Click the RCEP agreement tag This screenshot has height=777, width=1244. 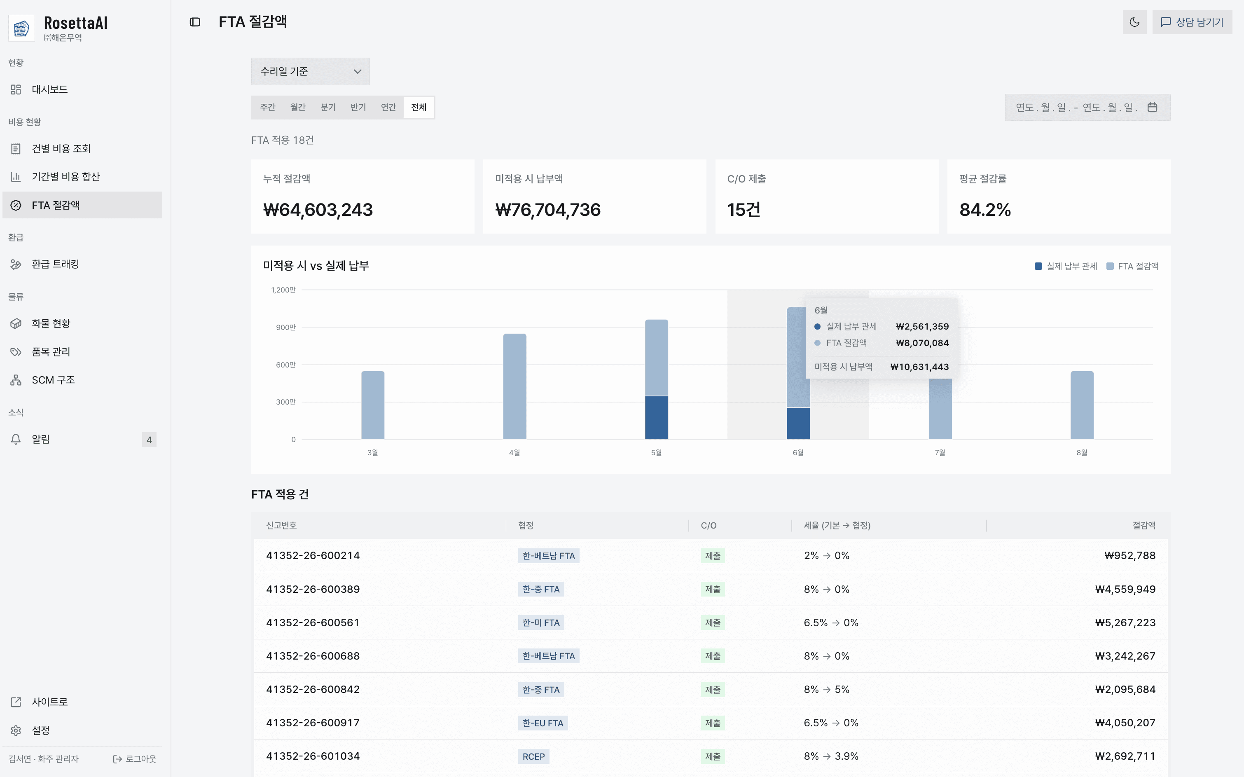[x=533, y=756]
